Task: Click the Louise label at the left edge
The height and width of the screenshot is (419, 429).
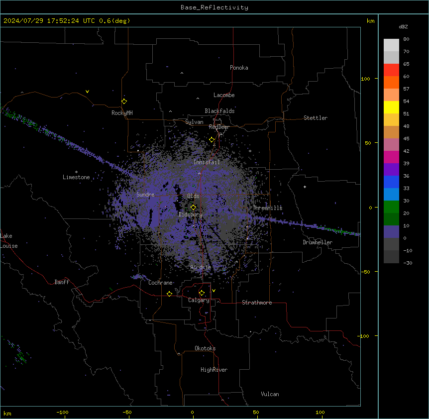Action: pyautogui.click(x=9, y=246)
